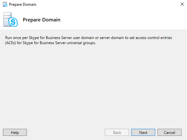Click the Next button

[143, 132]
